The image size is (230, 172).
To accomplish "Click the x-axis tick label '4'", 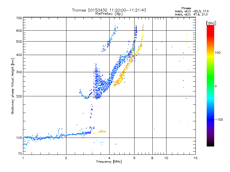I will pyautogui.click(x=109, y=158).
